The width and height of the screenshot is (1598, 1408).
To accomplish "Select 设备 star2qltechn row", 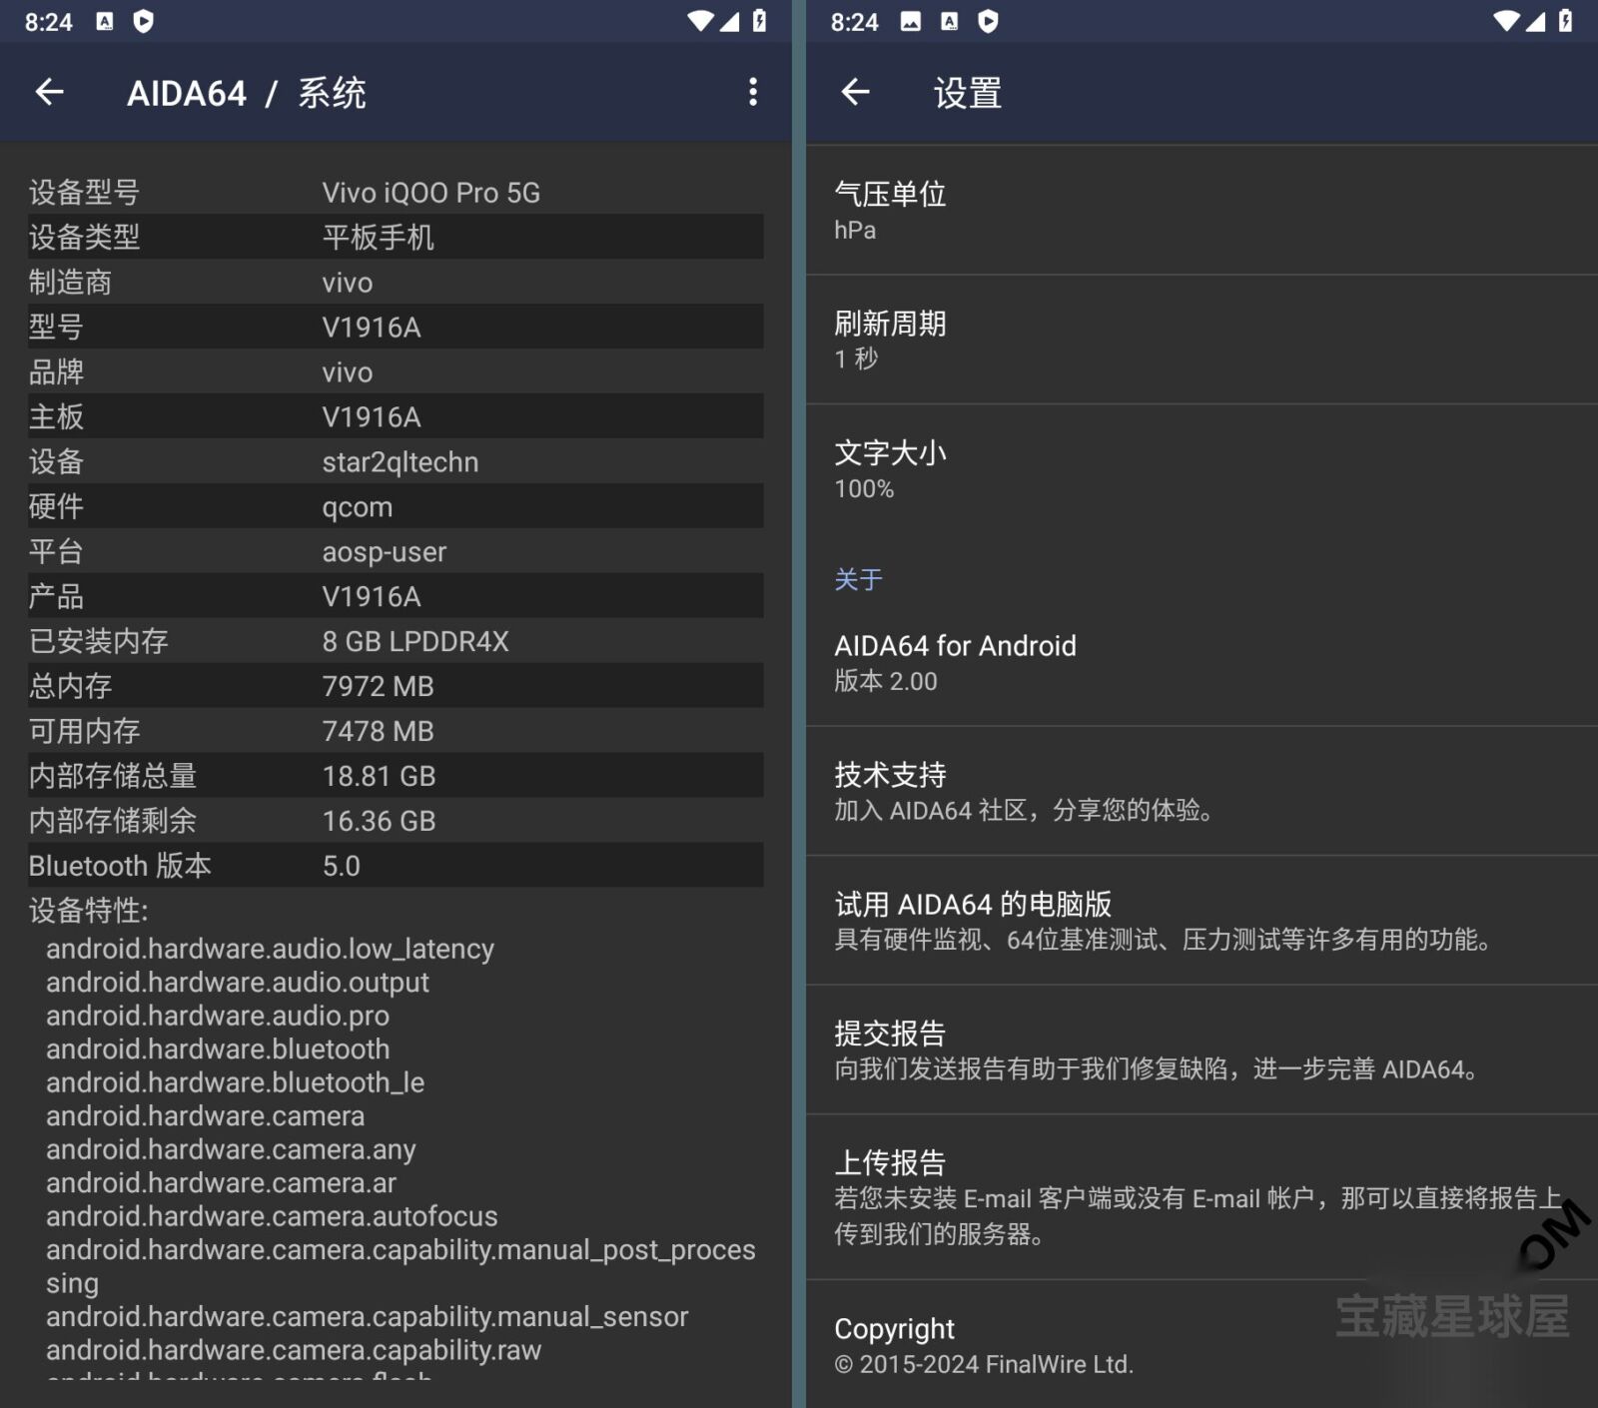I will (x=396, y=461).
